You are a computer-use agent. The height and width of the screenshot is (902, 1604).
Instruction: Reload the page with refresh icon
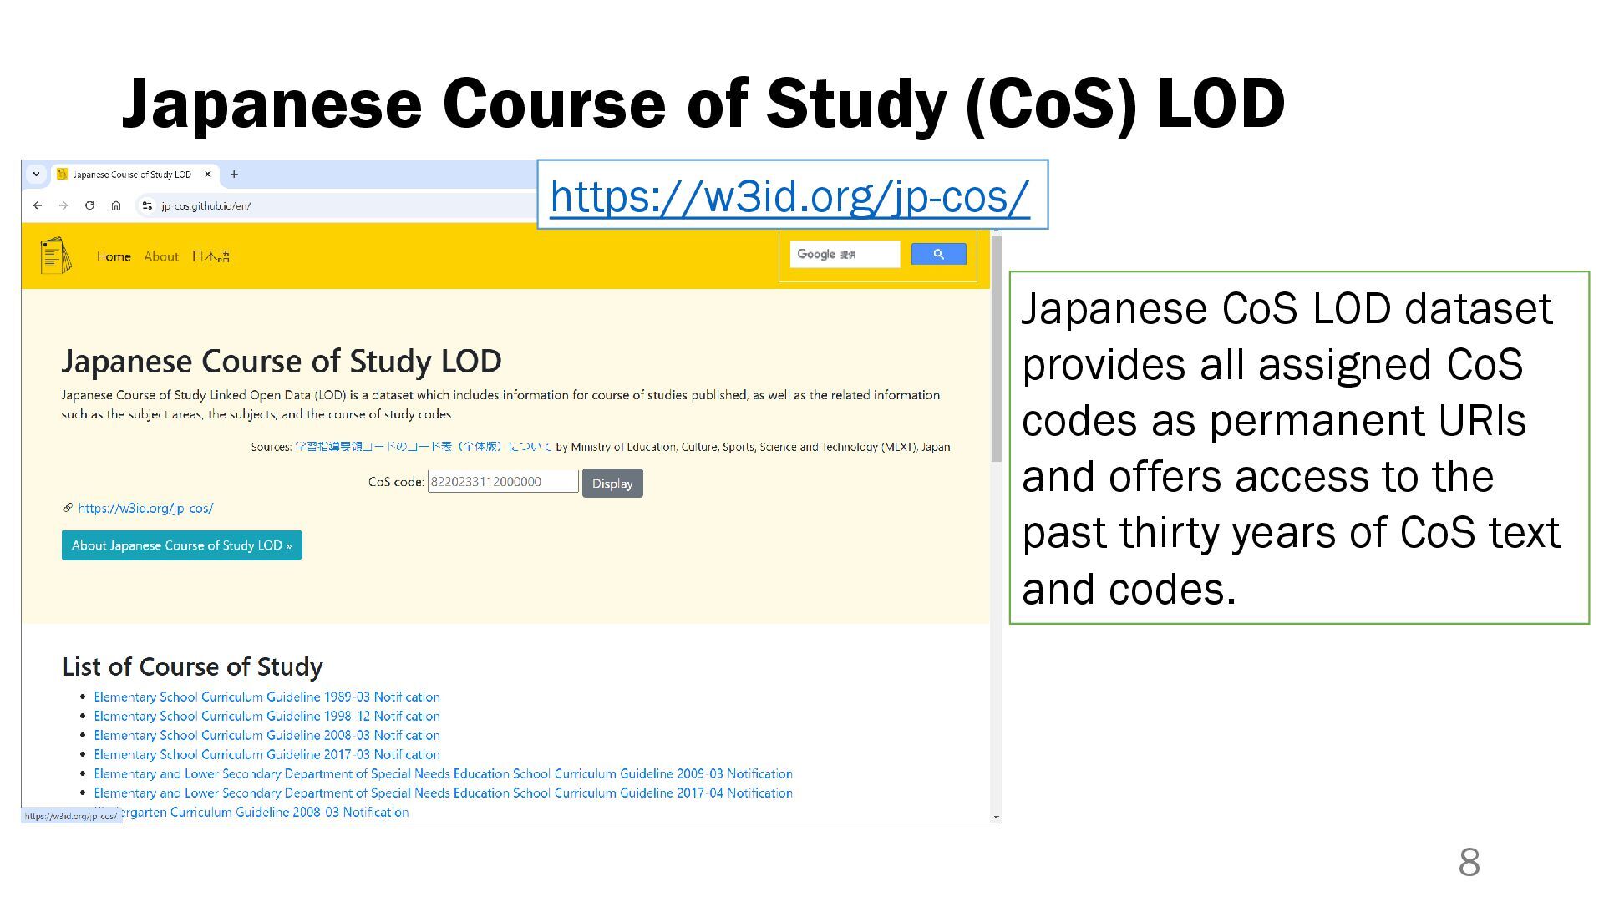pos(89,205)
